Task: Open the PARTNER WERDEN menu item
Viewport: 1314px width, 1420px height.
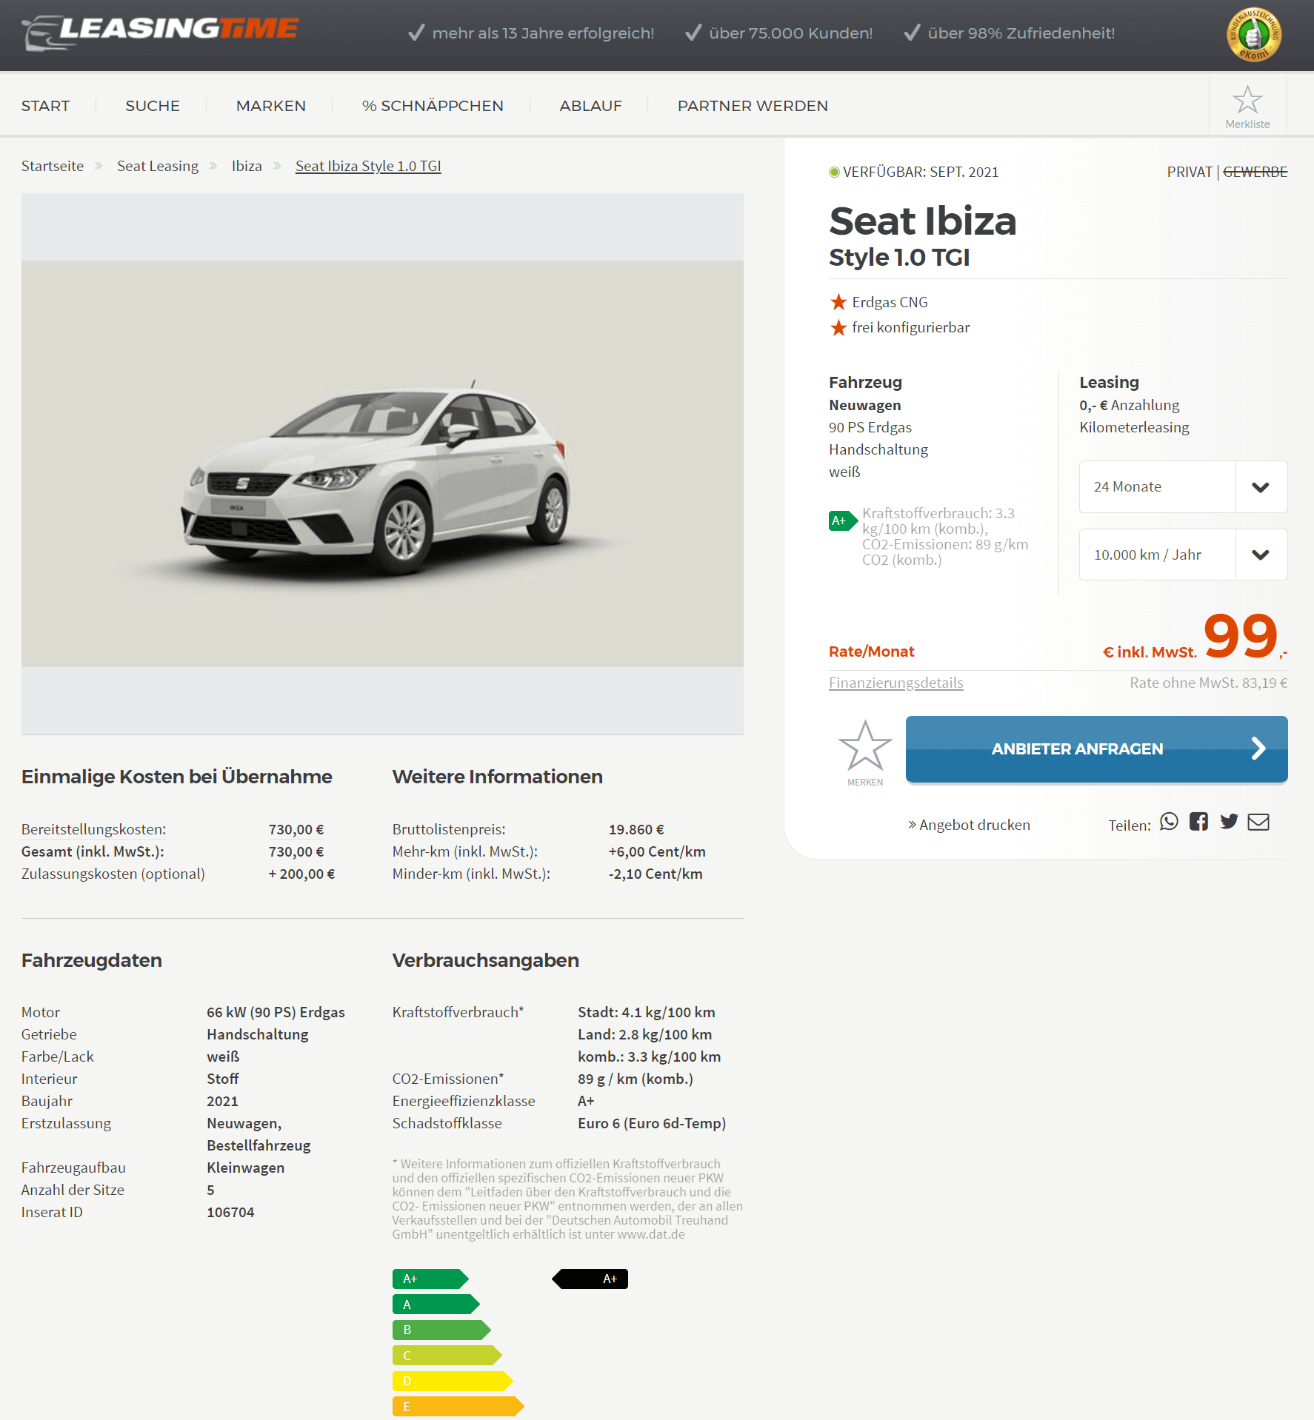Action: pos(753,106)
